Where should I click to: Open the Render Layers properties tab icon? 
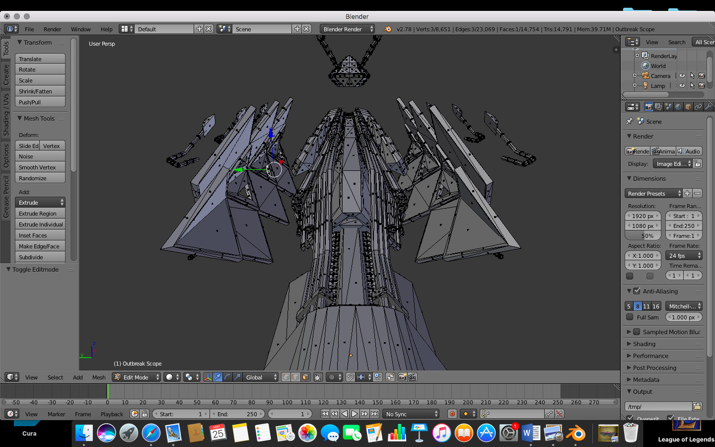(658, 107)
